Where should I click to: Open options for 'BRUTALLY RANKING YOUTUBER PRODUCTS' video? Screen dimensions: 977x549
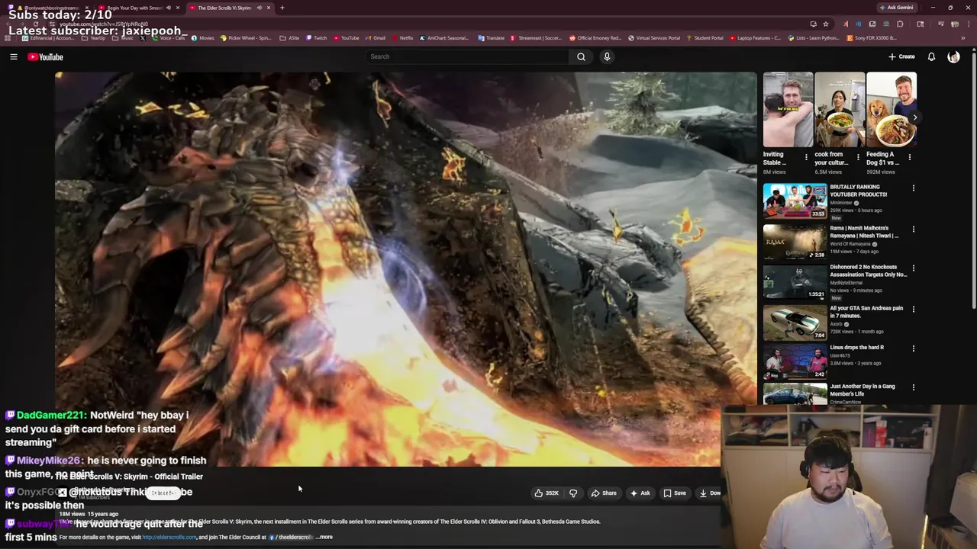pyautogui.click(x=913, y=188)
